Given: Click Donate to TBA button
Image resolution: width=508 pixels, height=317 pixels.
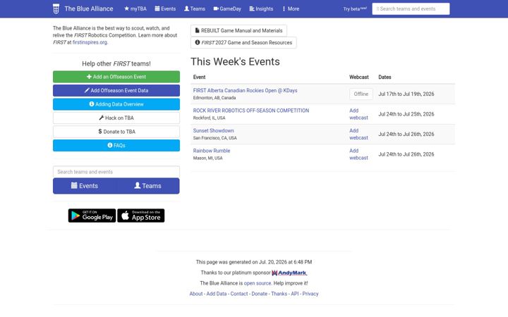Looking at the screenshot, I should click(116, 132).
